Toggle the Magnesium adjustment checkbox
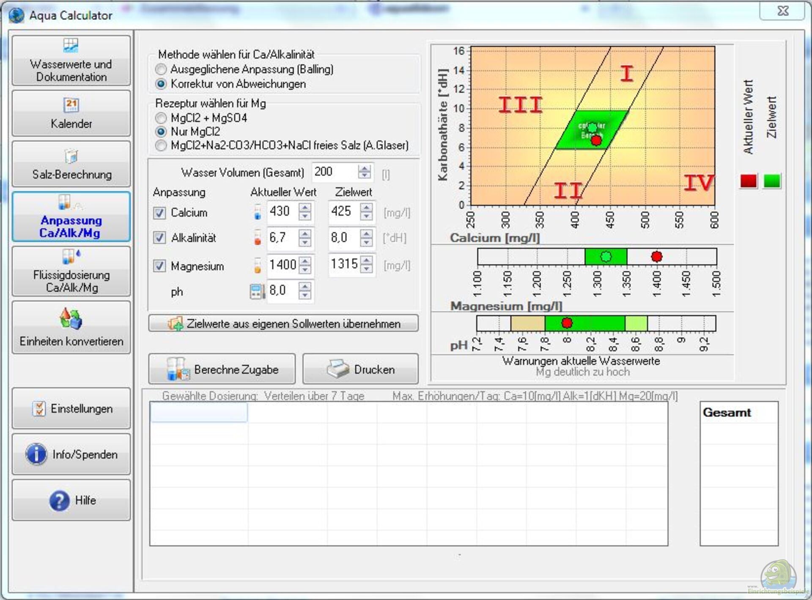Viewport: 812px width, 600px height. pos(159,266)
